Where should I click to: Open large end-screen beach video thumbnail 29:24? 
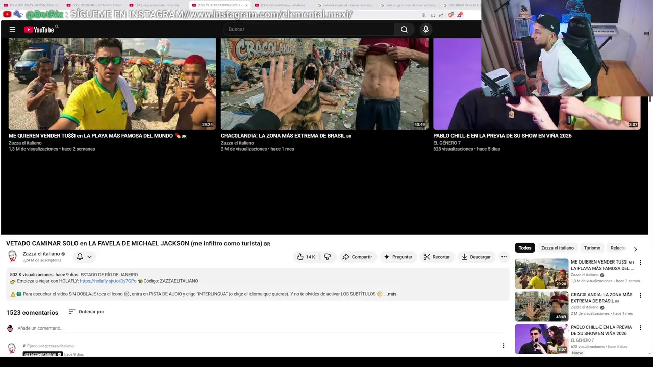(x=112, y=84)
